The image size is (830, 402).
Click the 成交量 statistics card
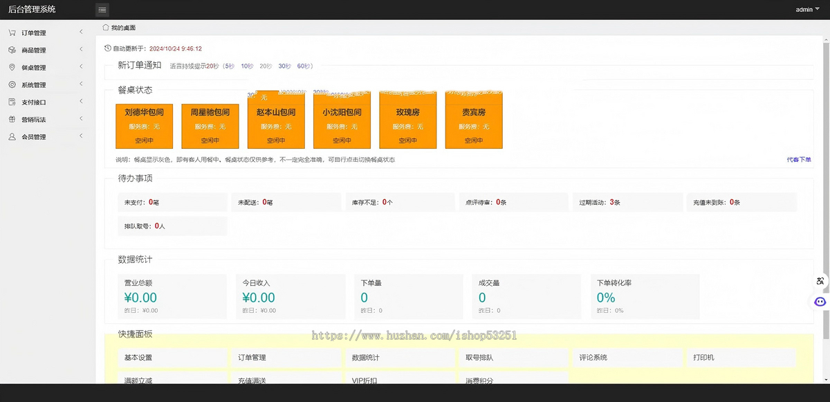point(527,296)
